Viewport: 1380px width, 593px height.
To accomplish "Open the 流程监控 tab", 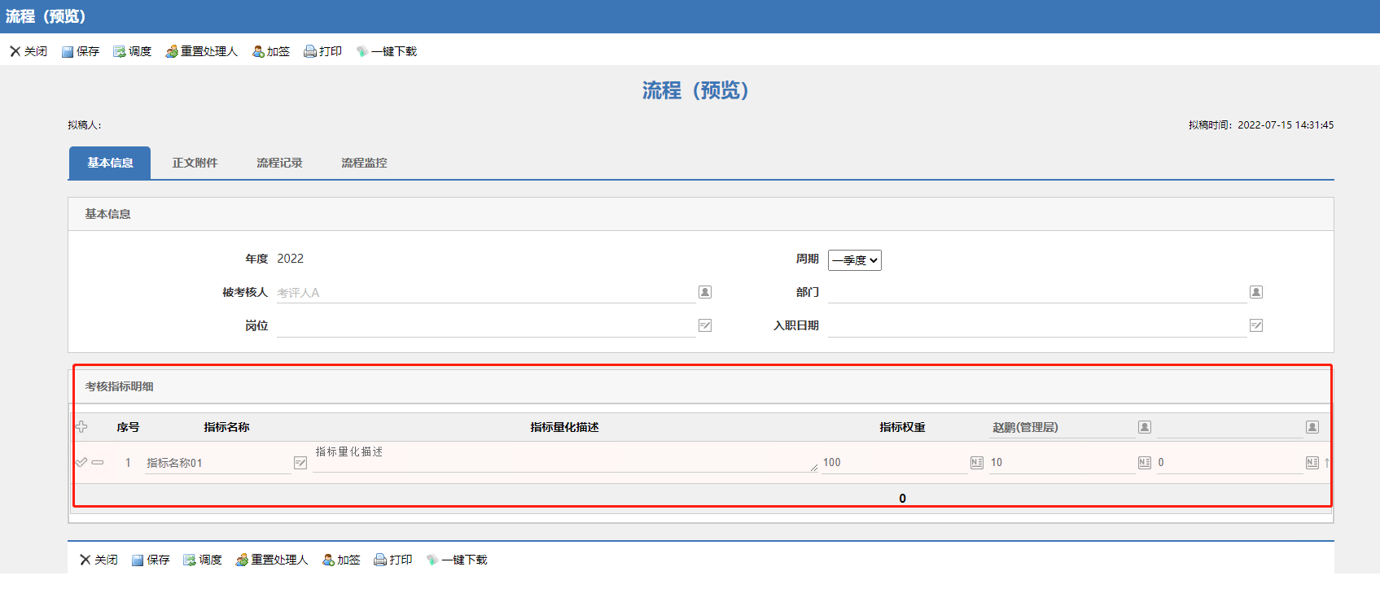I will [x=364, y=163].
